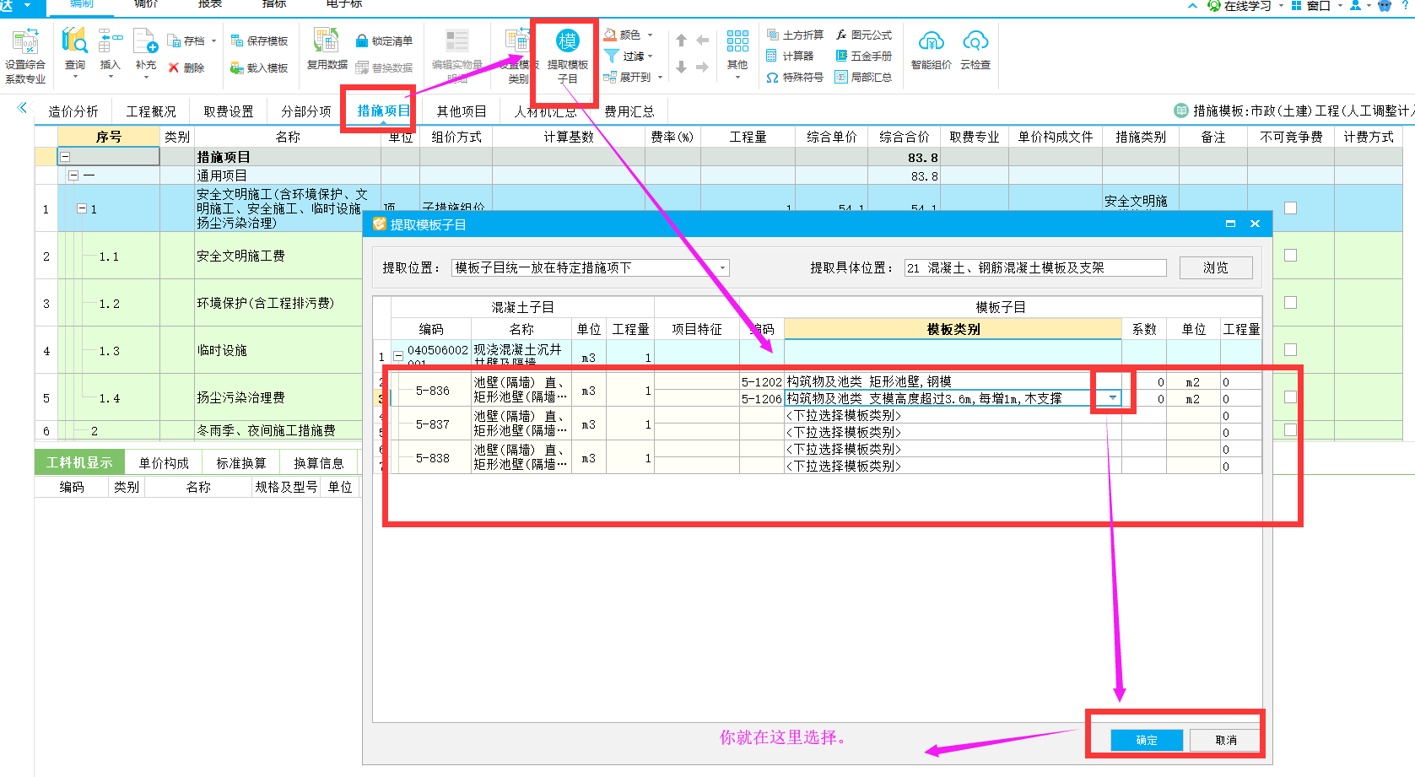This screenshot has height=777, width=1415.
Task: Click the move up arrow icon
Action: [x=681, y=40]
